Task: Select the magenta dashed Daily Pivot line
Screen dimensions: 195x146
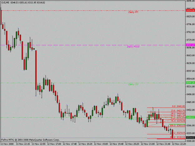Action: 93,45
